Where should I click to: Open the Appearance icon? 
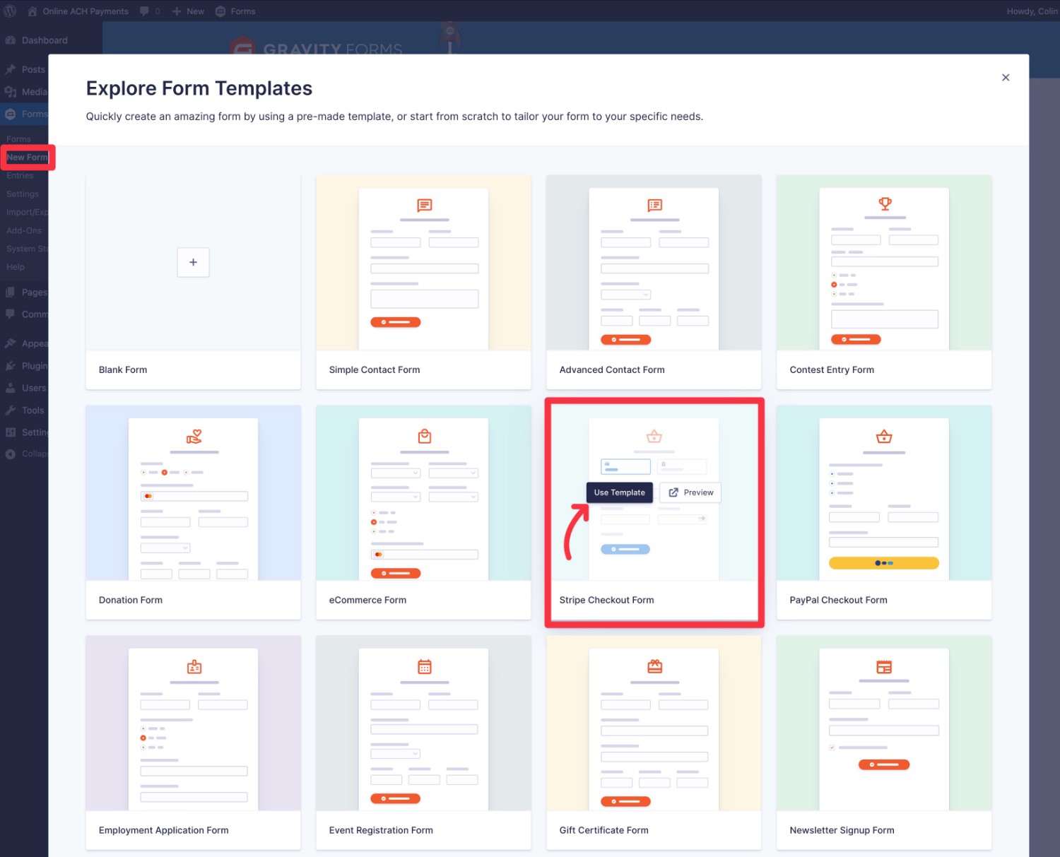pyautogui.click(x=10, y=343)
